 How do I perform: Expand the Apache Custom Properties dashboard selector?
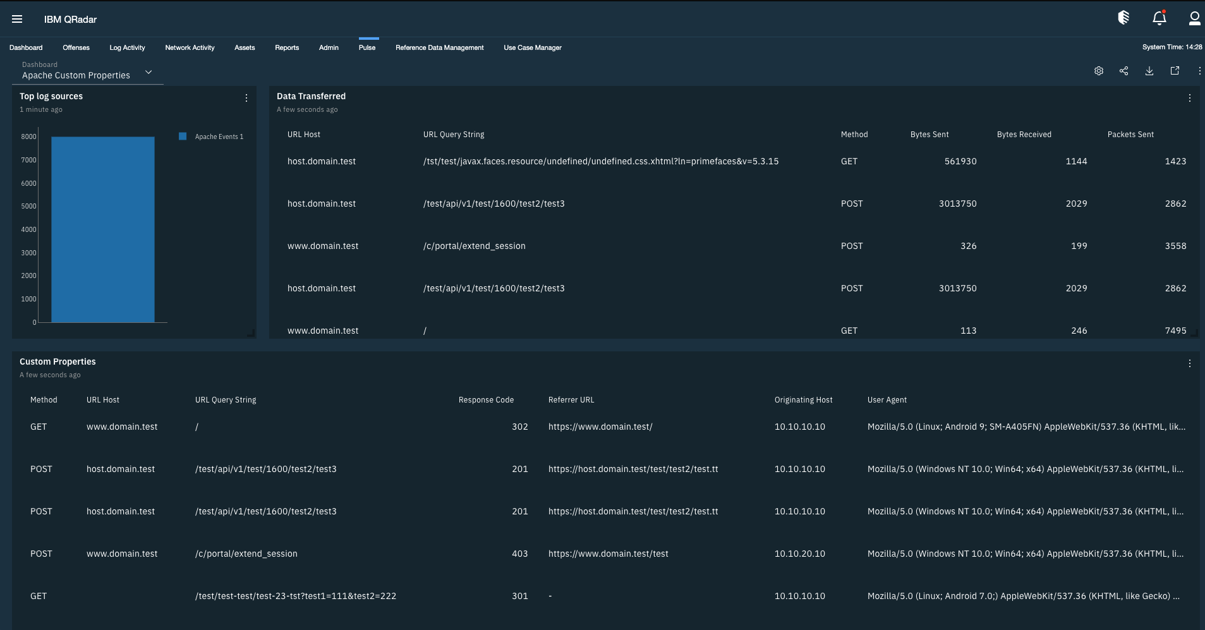(x=148, y=72)
